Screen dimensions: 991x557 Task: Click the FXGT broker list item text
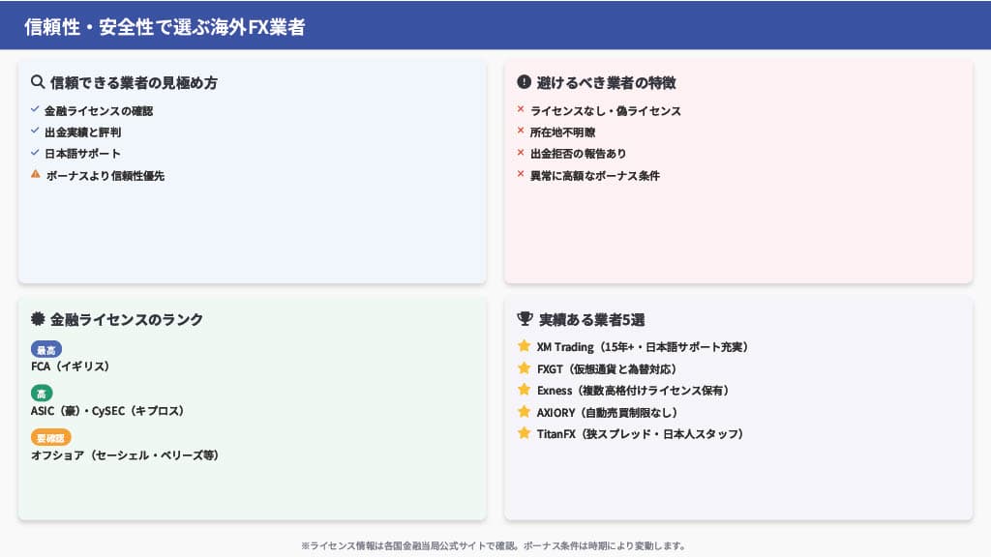[606, 368]
